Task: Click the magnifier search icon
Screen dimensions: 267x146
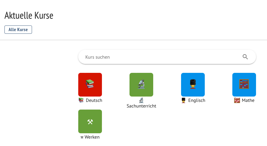Action: click(x=245, y=57)
